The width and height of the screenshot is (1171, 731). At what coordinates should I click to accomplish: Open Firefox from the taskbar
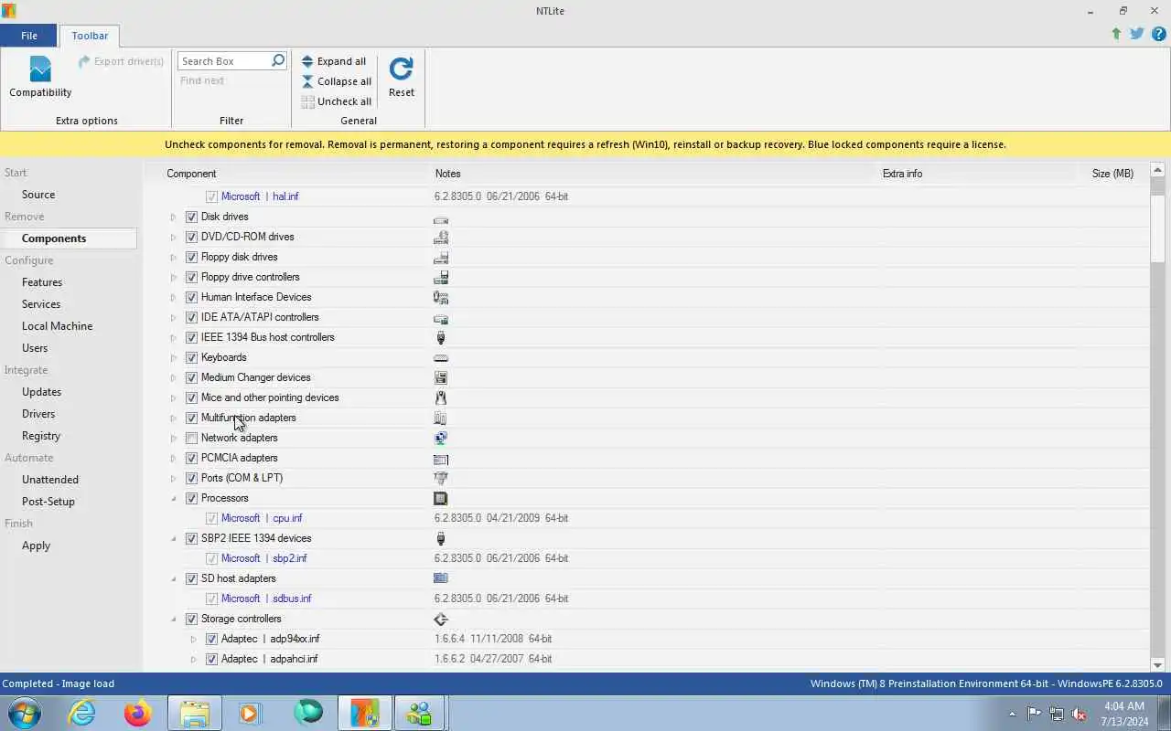tap(138, 713)
